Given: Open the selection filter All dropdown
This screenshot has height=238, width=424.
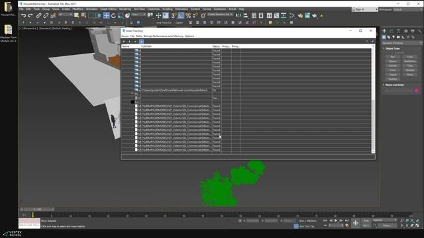Looking at the screenshot, I should click(x=66, y=15).
